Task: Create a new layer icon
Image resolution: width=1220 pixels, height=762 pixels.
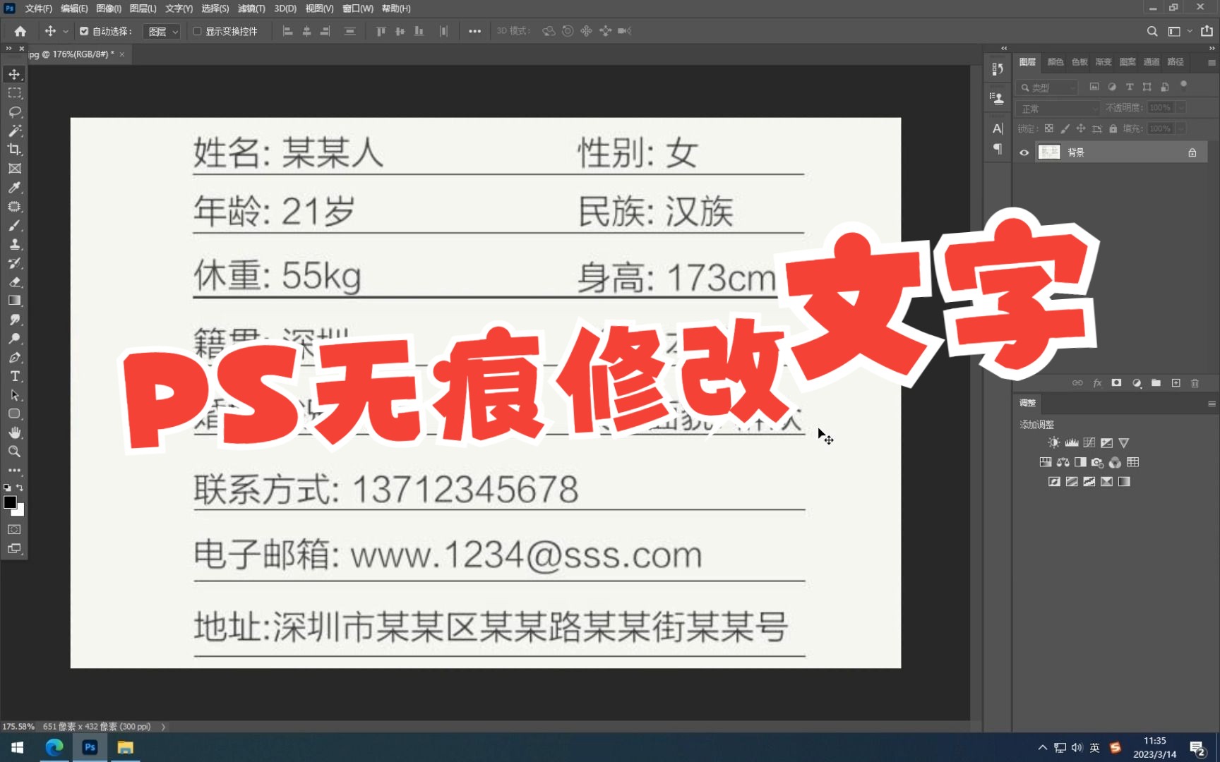Action: (1176, 383)
